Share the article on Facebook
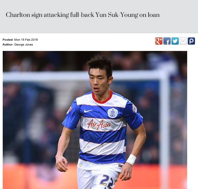Viewport: 198px width, 189px height. coord(167,41)
